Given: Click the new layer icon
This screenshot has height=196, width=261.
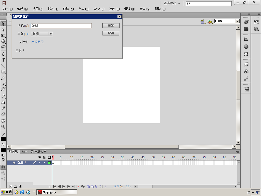Looking at the screenshot, I should coord(11,187).
